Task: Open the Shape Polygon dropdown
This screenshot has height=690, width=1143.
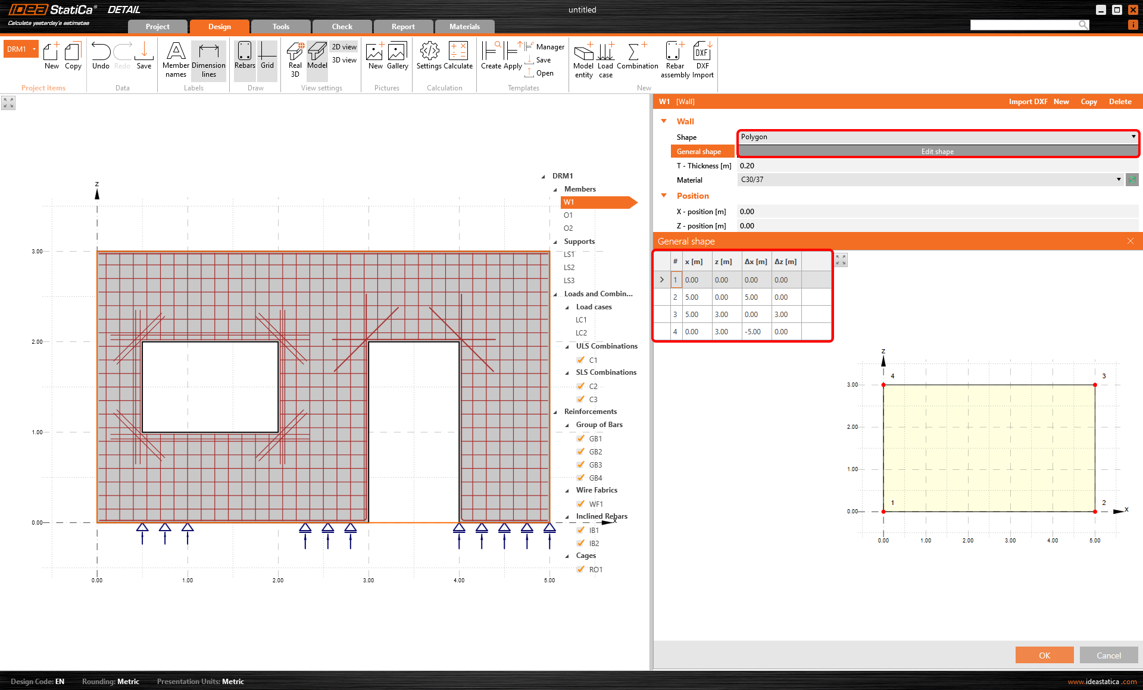Action: (x=938, y=137)
